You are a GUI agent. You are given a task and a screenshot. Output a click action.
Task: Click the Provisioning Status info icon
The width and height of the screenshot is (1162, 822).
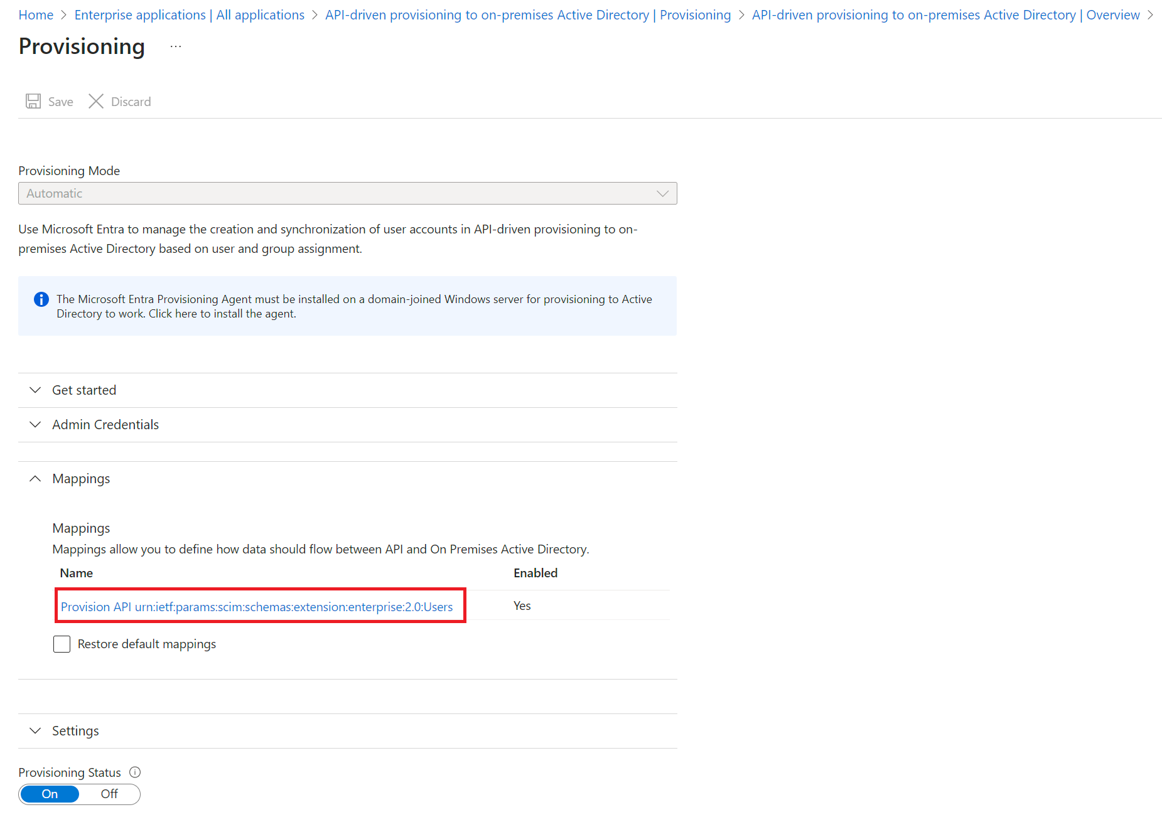click(x=135, y=772)
